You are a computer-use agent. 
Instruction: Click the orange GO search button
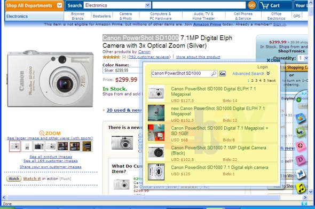coord(251,5)
